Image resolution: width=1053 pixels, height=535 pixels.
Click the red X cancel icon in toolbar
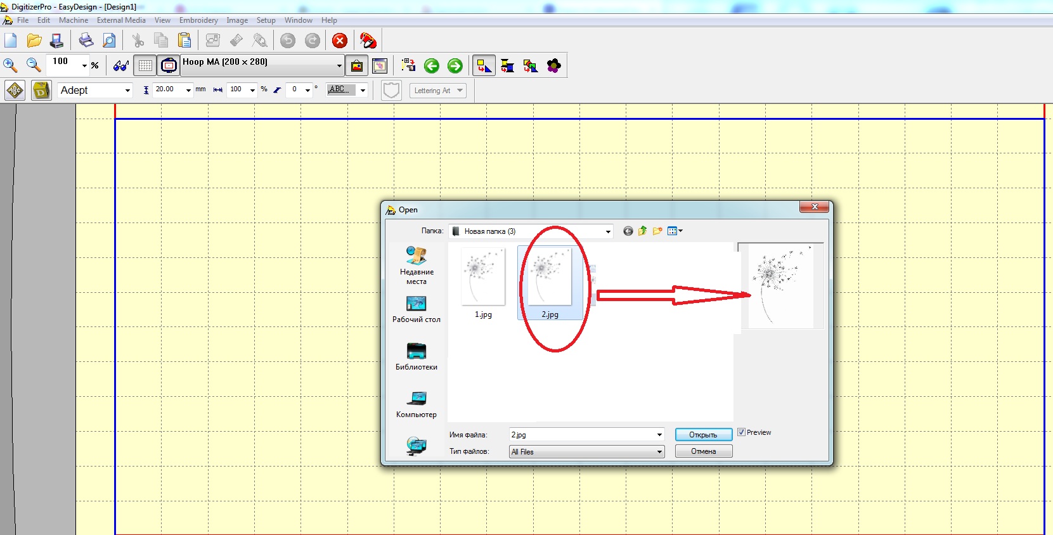340,41
